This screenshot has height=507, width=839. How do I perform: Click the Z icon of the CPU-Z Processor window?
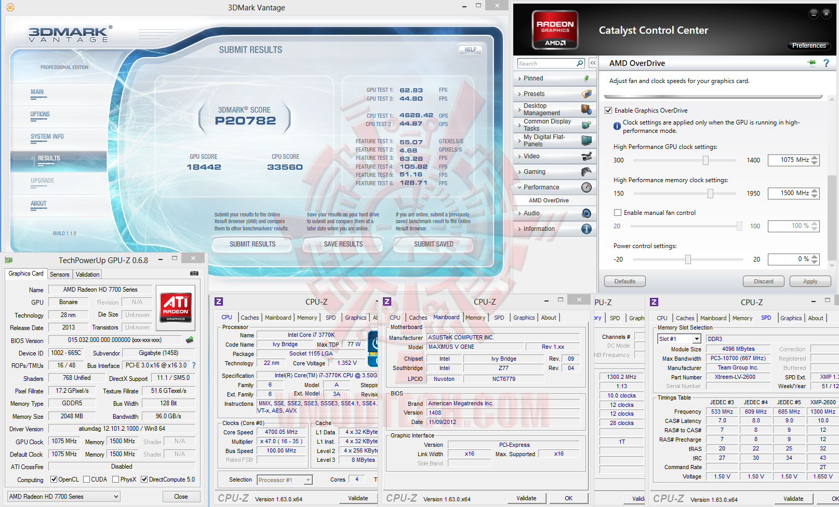coord(219,302)
